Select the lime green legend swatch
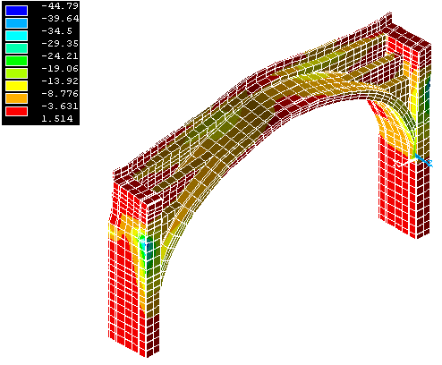 coord(17,73)
